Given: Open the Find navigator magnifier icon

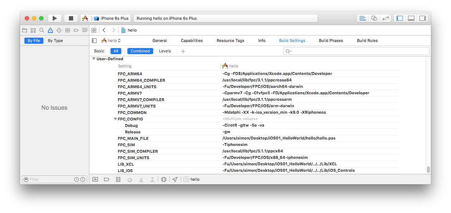Looking at the screenshot, I should pyautogui.click(x=42, y=30).
